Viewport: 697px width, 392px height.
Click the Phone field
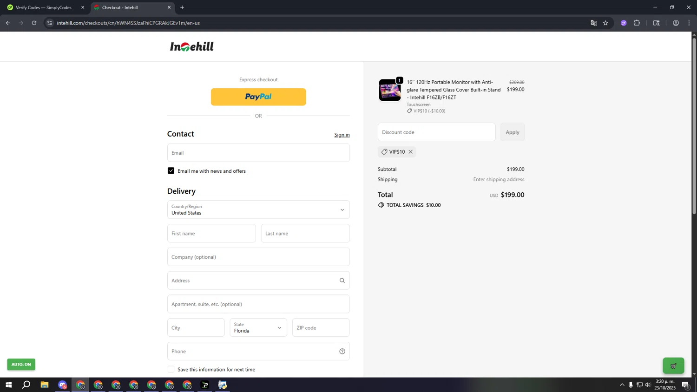(x=258, y=351)
